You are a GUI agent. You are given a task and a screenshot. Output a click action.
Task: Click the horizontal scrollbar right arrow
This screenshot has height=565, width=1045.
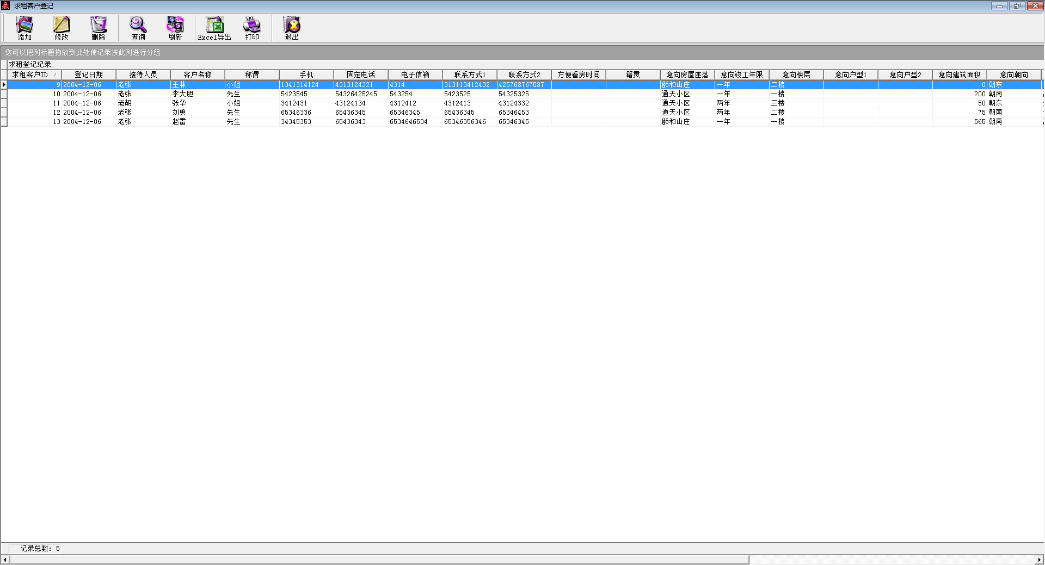click(1039, 560)
